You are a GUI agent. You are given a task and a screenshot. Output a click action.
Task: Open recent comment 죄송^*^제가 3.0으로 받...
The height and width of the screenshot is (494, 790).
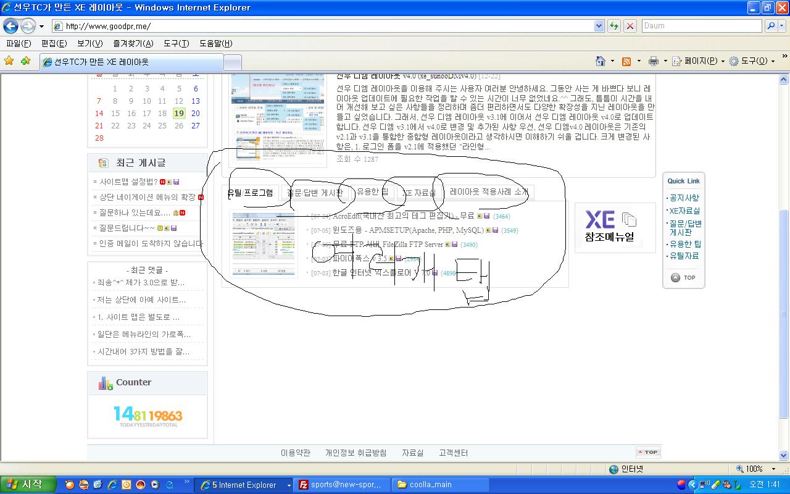pos(141,282)
